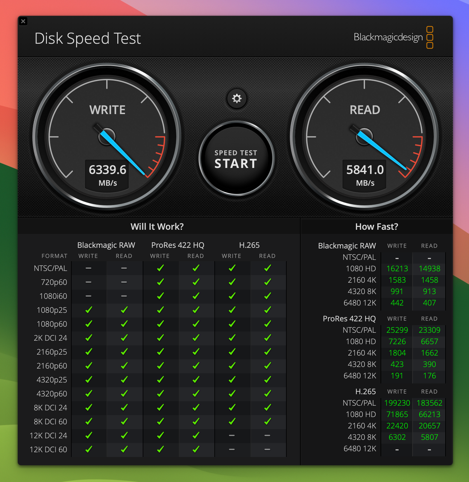This screenshot has height=482, width=469.
Task: Click Blackmagic RAW write dash for NTSC/PAL
Action: pyautogui.click(x=88, y=268)
